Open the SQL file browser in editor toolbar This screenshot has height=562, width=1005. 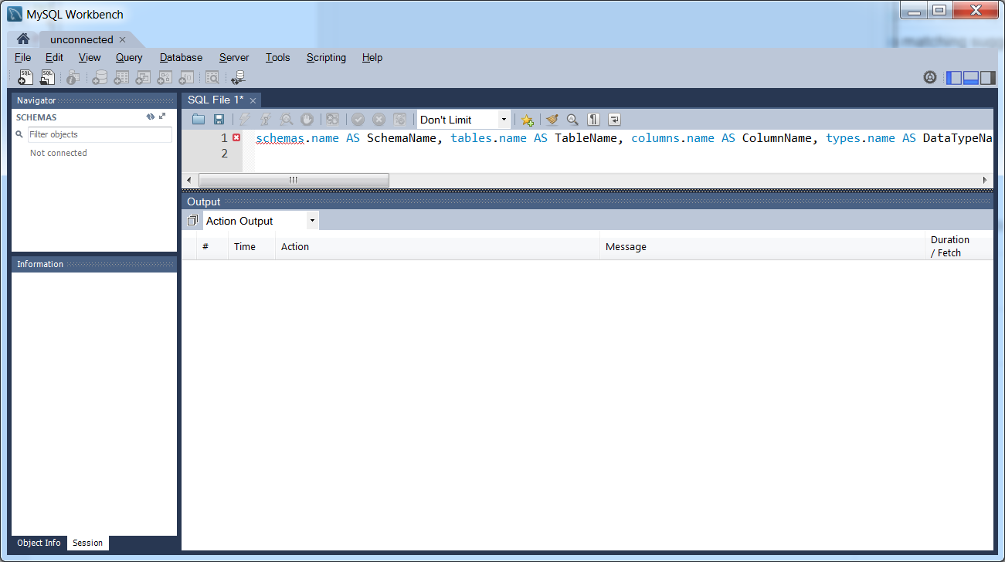click(199, 119)
